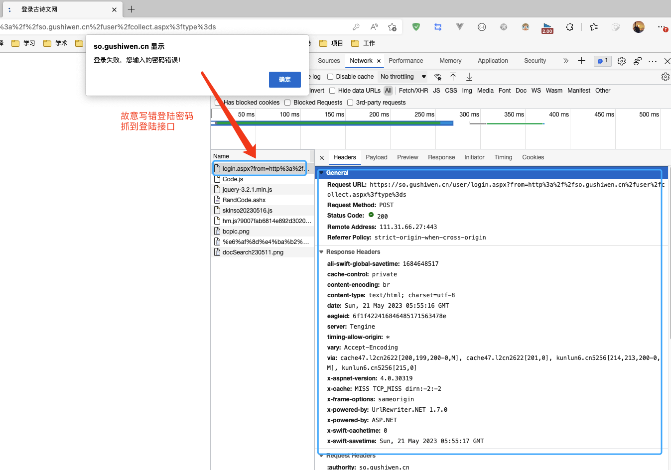Collapse the Response Headers section

pyautogui.click(x=321, y=251)
